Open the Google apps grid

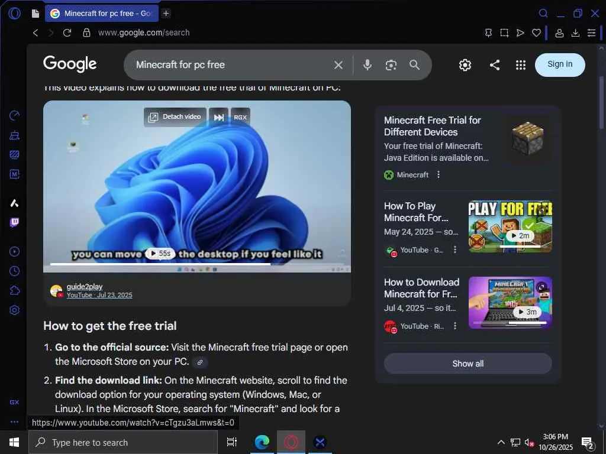521,65
